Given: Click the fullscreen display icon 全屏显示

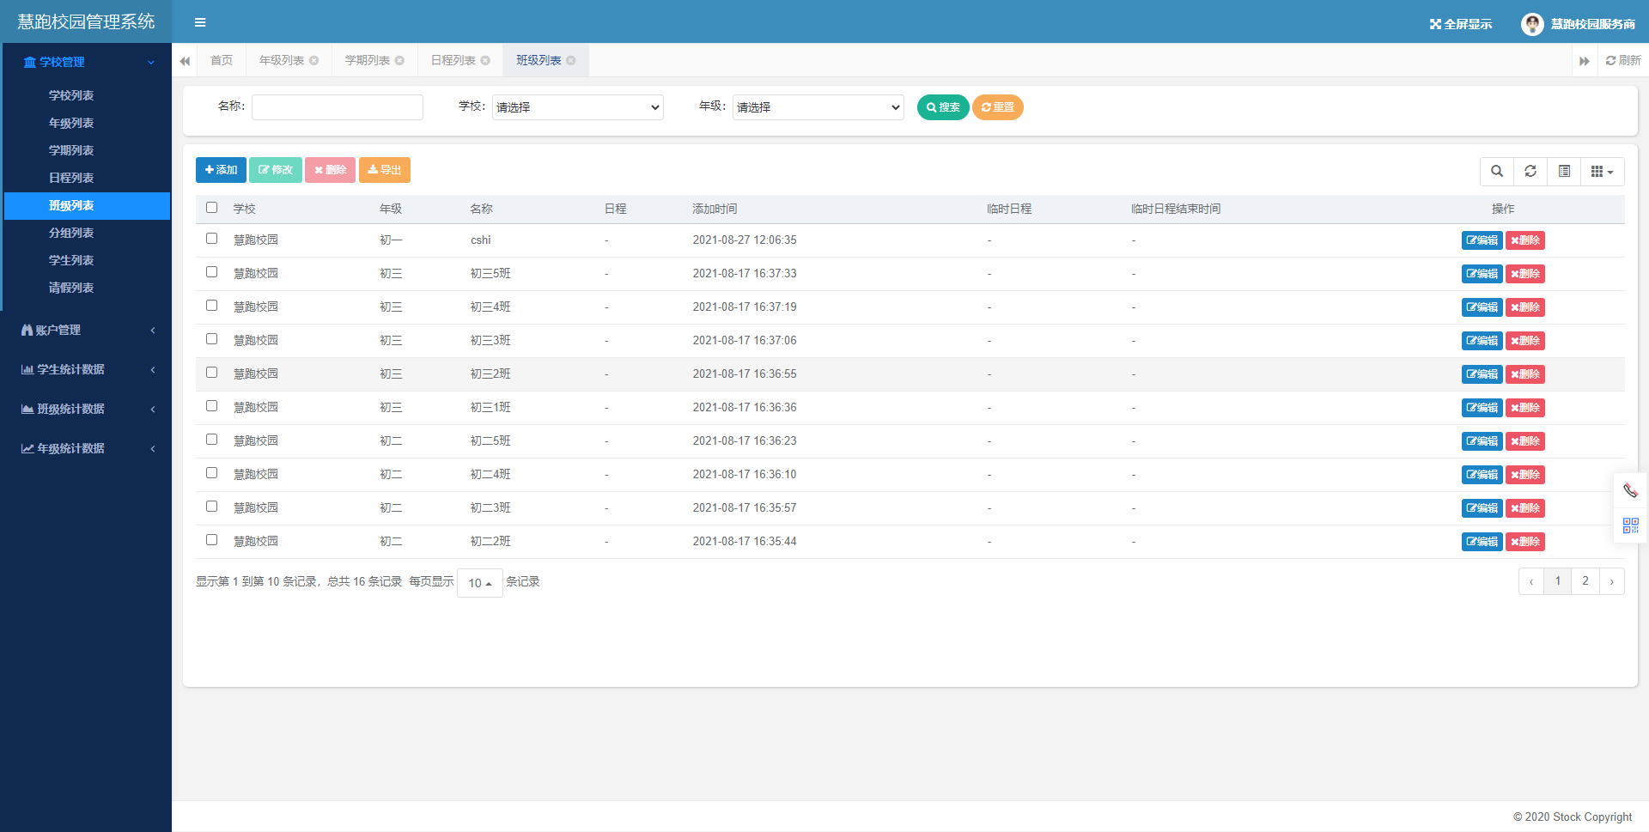Looking at the screenshot, I should pos(1460,24).
